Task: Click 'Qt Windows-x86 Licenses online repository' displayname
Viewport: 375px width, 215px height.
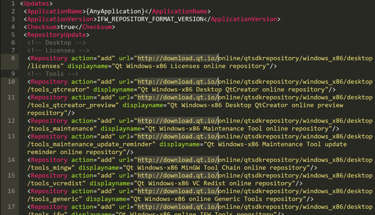Action: tap(190, 66)
